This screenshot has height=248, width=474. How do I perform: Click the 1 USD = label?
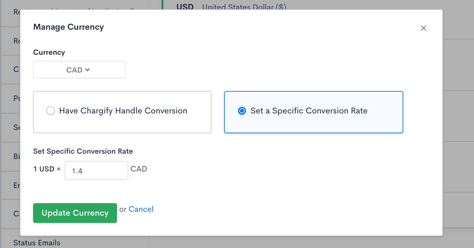47,169
